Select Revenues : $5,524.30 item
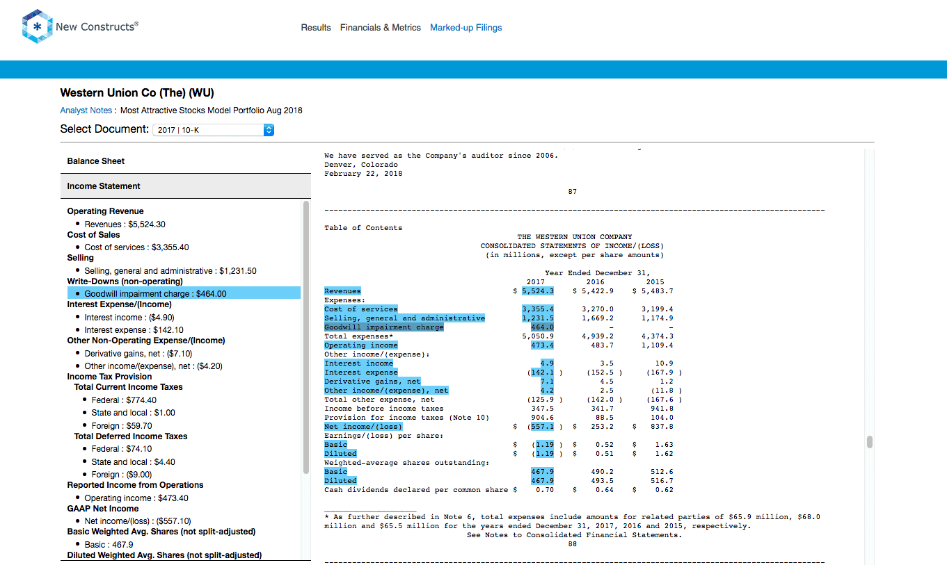Viewport: 947px width, 565px height. click(125, 224)
